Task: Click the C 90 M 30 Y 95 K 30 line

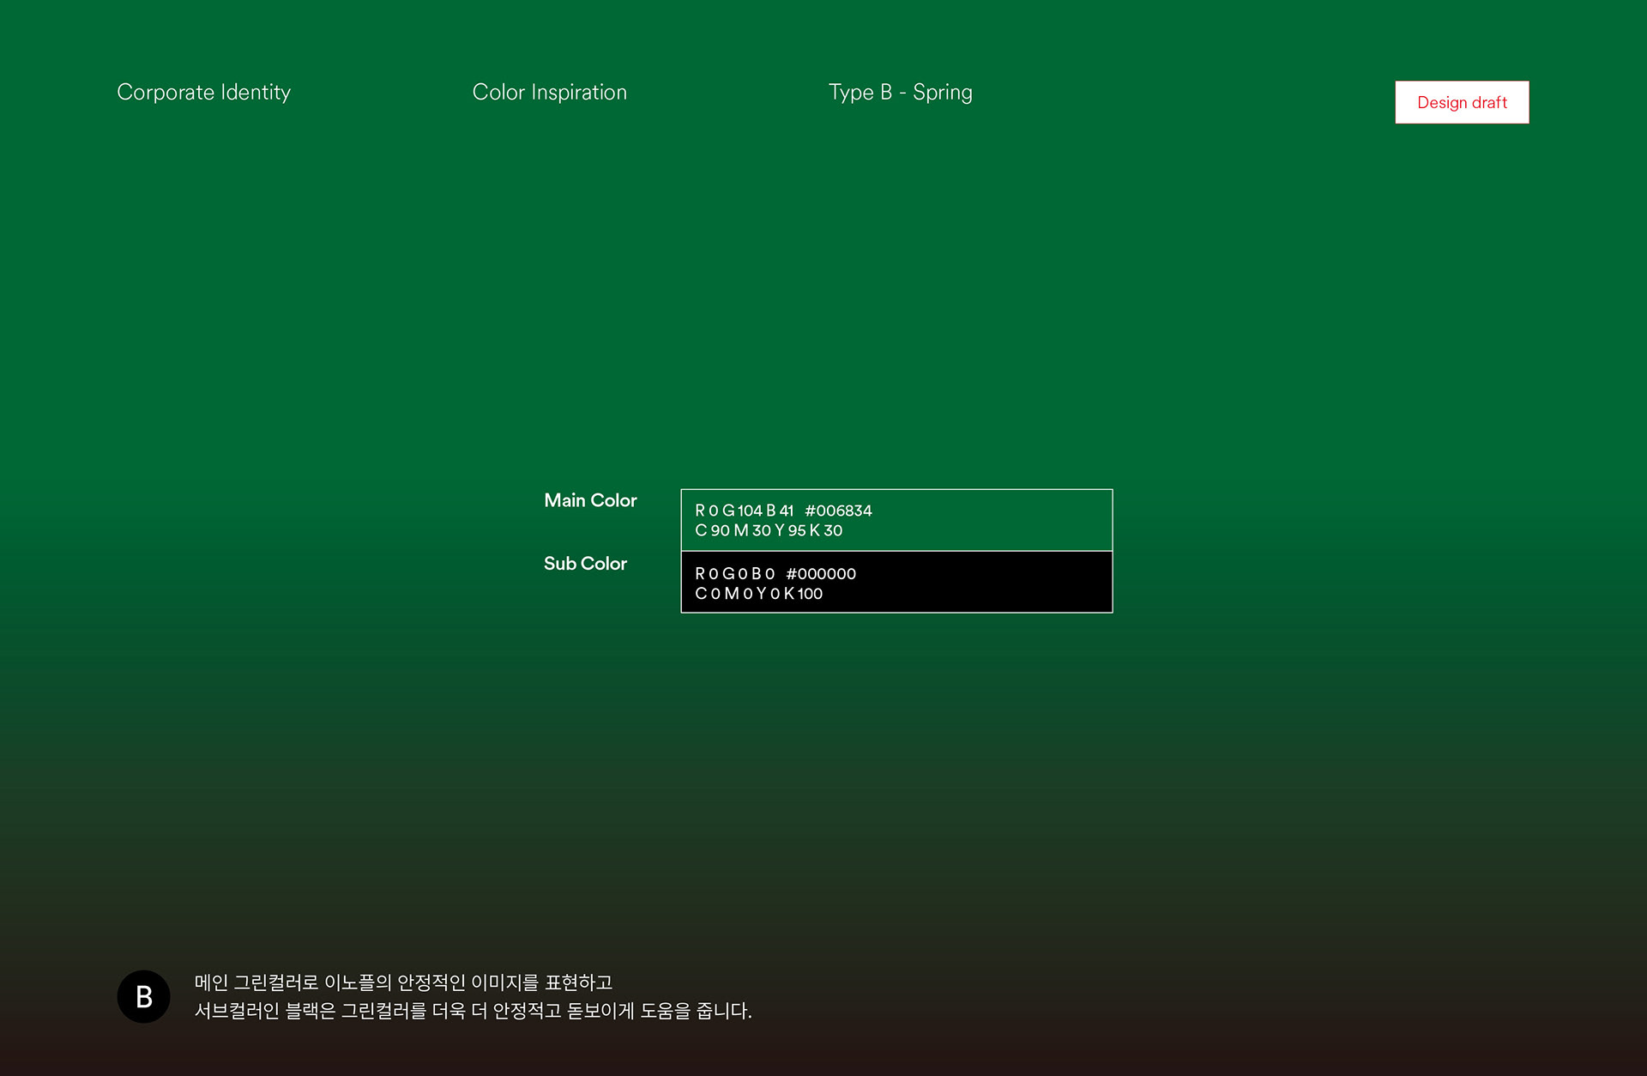Action: pyautogui.click(x=768, y=530)
